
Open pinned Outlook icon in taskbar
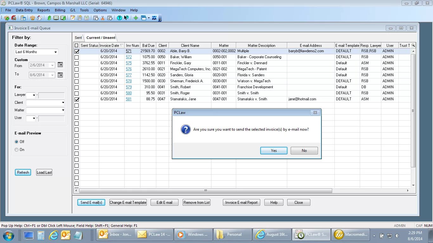[66, 235]
